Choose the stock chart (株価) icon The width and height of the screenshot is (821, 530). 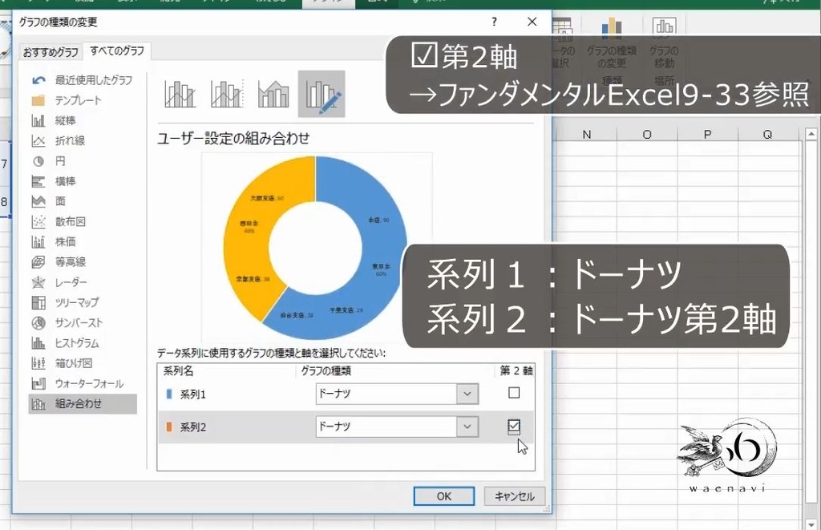pos(38,241)
